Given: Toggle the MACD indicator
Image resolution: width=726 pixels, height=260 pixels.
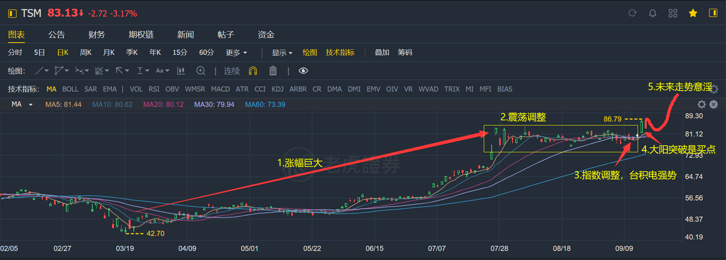Looking at the screenshot, I should (x=220, y=89).
